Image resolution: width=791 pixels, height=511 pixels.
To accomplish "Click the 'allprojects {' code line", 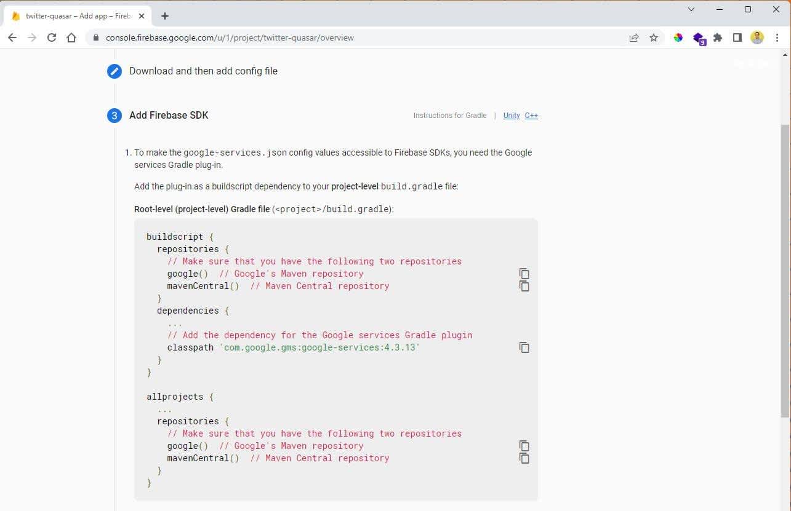I will 180,397.
